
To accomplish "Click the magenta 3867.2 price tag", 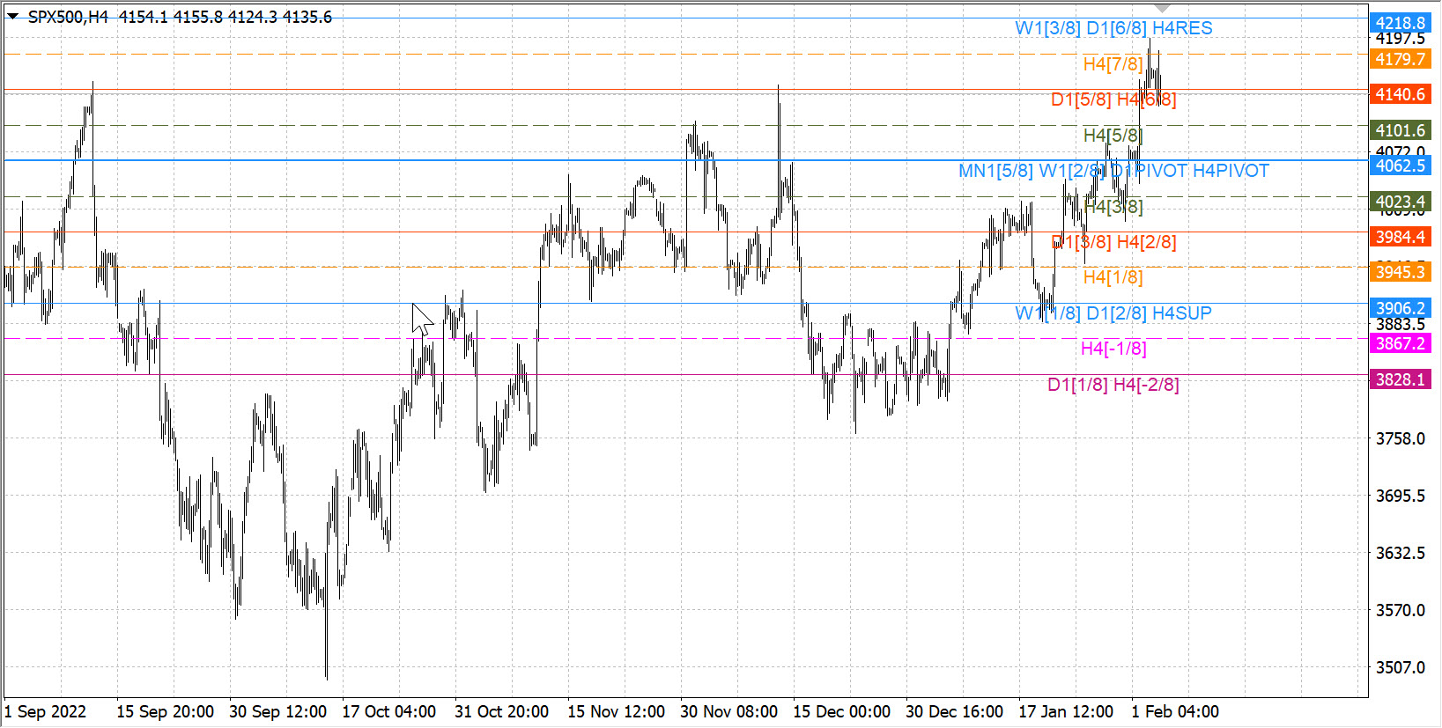I will (x=1400, y=343).
